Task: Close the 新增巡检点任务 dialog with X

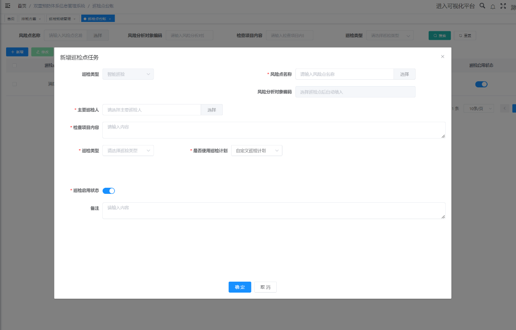Action: point(442,57)
